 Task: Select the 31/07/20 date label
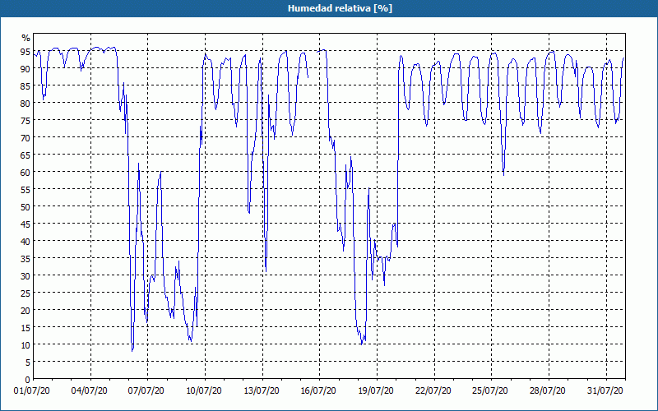point(605,391)
